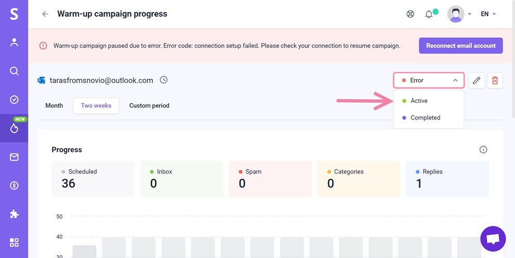Open the pricing dollar sign icon
Screen dimensions: 515x258
14,186
